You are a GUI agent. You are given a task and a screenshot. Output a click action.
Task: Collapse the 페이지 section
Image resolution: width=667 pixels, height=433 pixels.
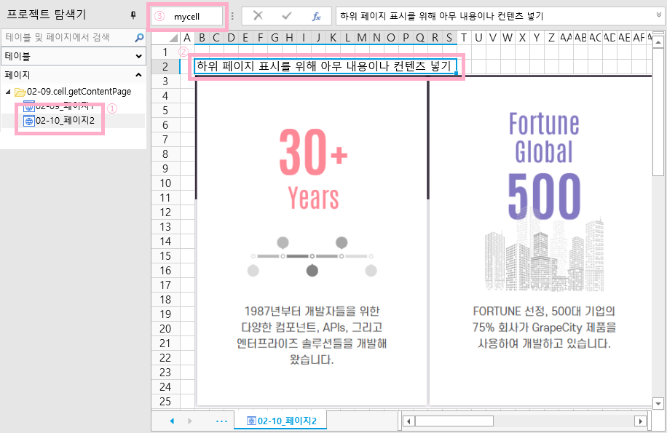pos(138,75)
